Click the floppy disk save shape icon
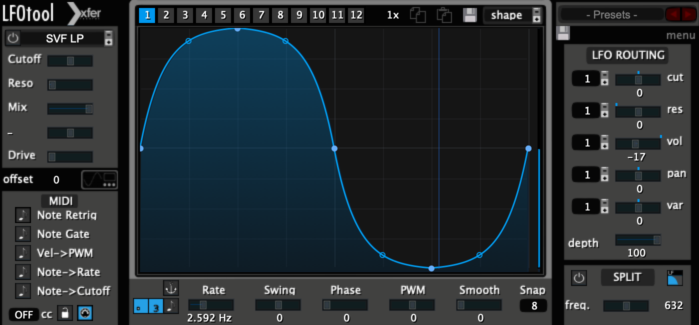 (x=470, y=15)
